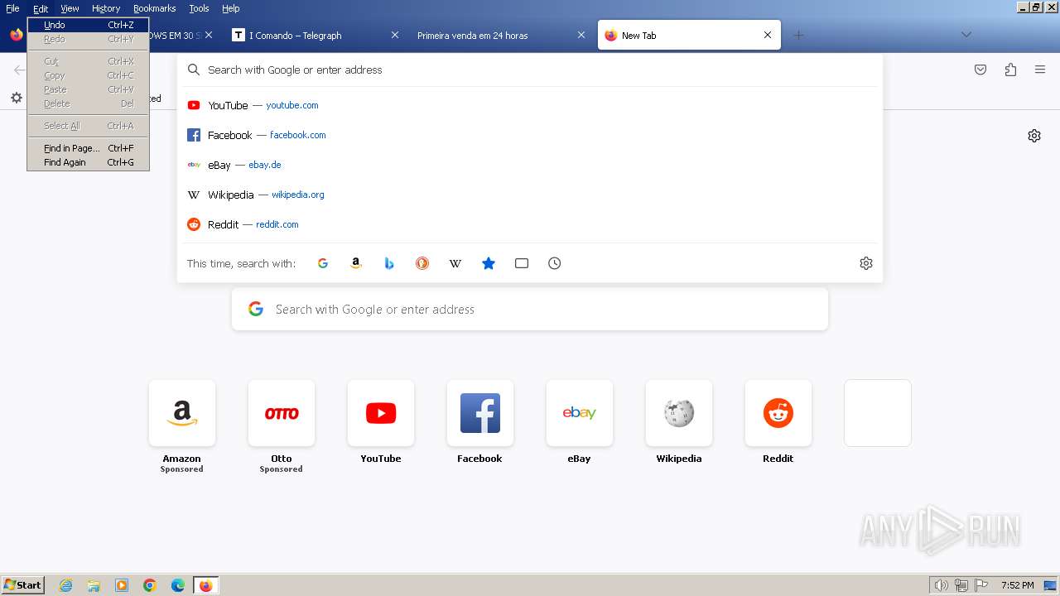The height and width of the screenshot is (596, 1060).
Task: Search bookmarks with star icon
Action: [489, 263]
